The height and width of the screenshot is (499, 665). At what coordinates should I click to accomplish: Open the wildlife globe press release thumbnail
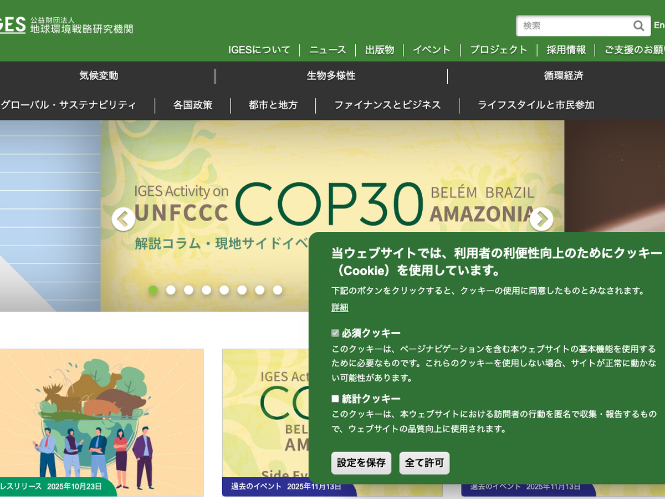pyautogui.click(x=101, y=416)
